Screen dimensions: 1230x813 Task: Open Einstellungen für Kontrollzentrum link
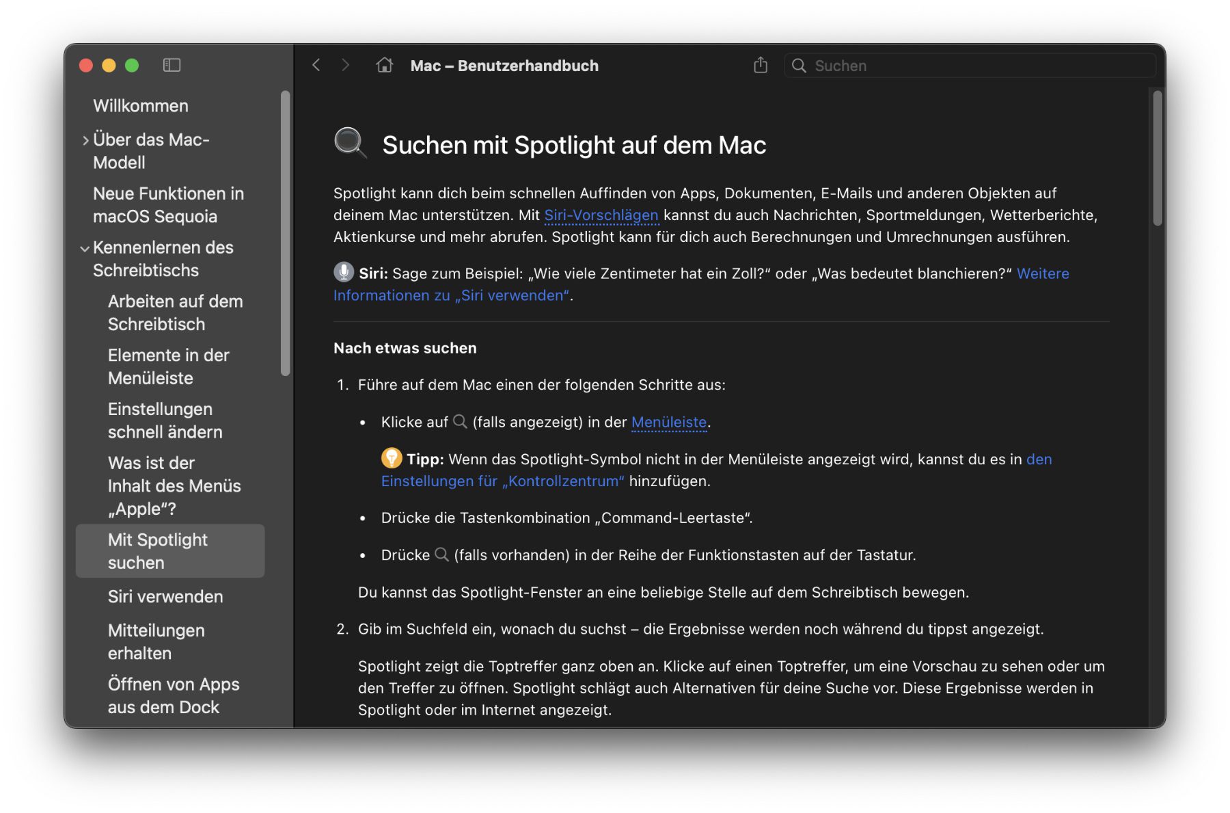point(502,481)
